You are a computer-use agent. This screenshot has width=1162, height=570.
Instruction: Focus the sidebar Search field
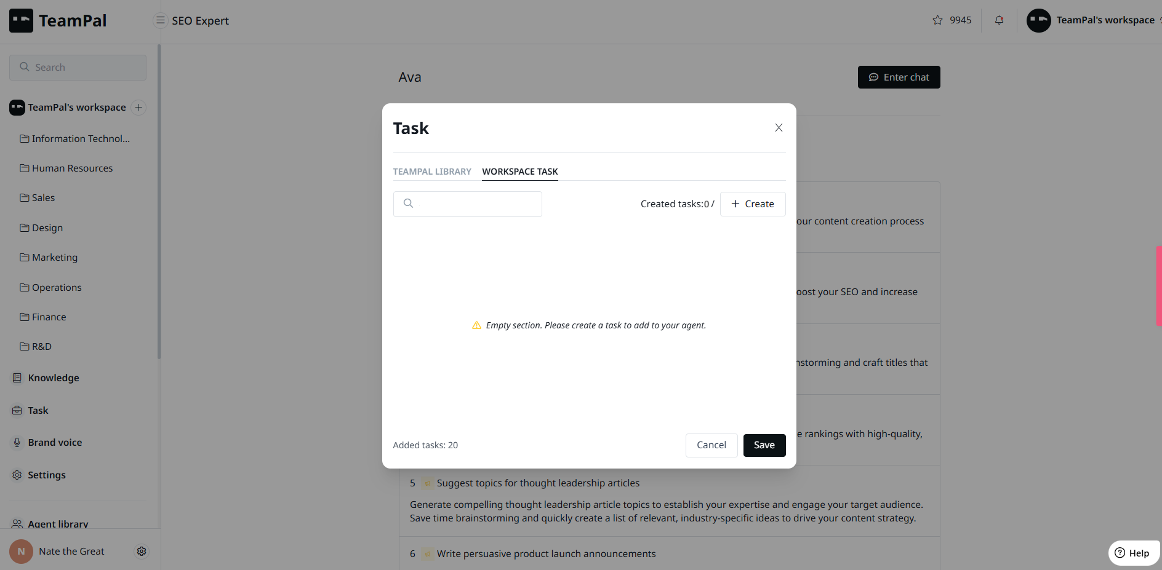78,68
